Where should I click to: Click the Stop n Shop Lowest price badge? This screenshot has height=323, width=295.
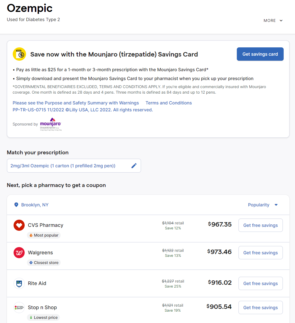pos(43,317)
